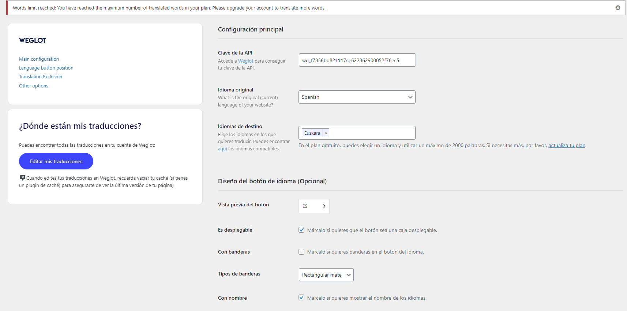627x311 pixels.
Task: Open the Idioma original Spanish dropdown
Action: coord(357,97)
